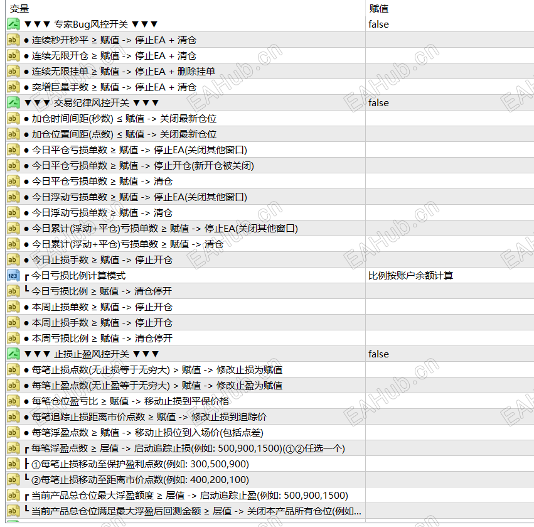Click the ab icon beside 连续秒开秒平
Screen dimensions: 534x527
[x=13, y=40]
